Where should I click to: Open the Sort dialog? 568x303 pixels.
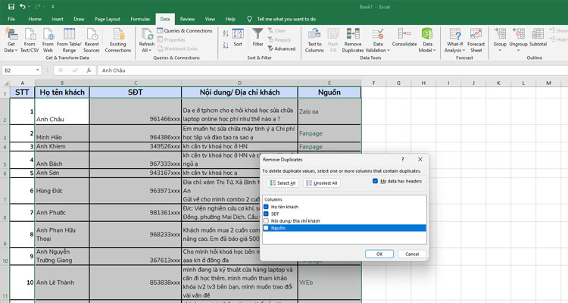(238, 38)
